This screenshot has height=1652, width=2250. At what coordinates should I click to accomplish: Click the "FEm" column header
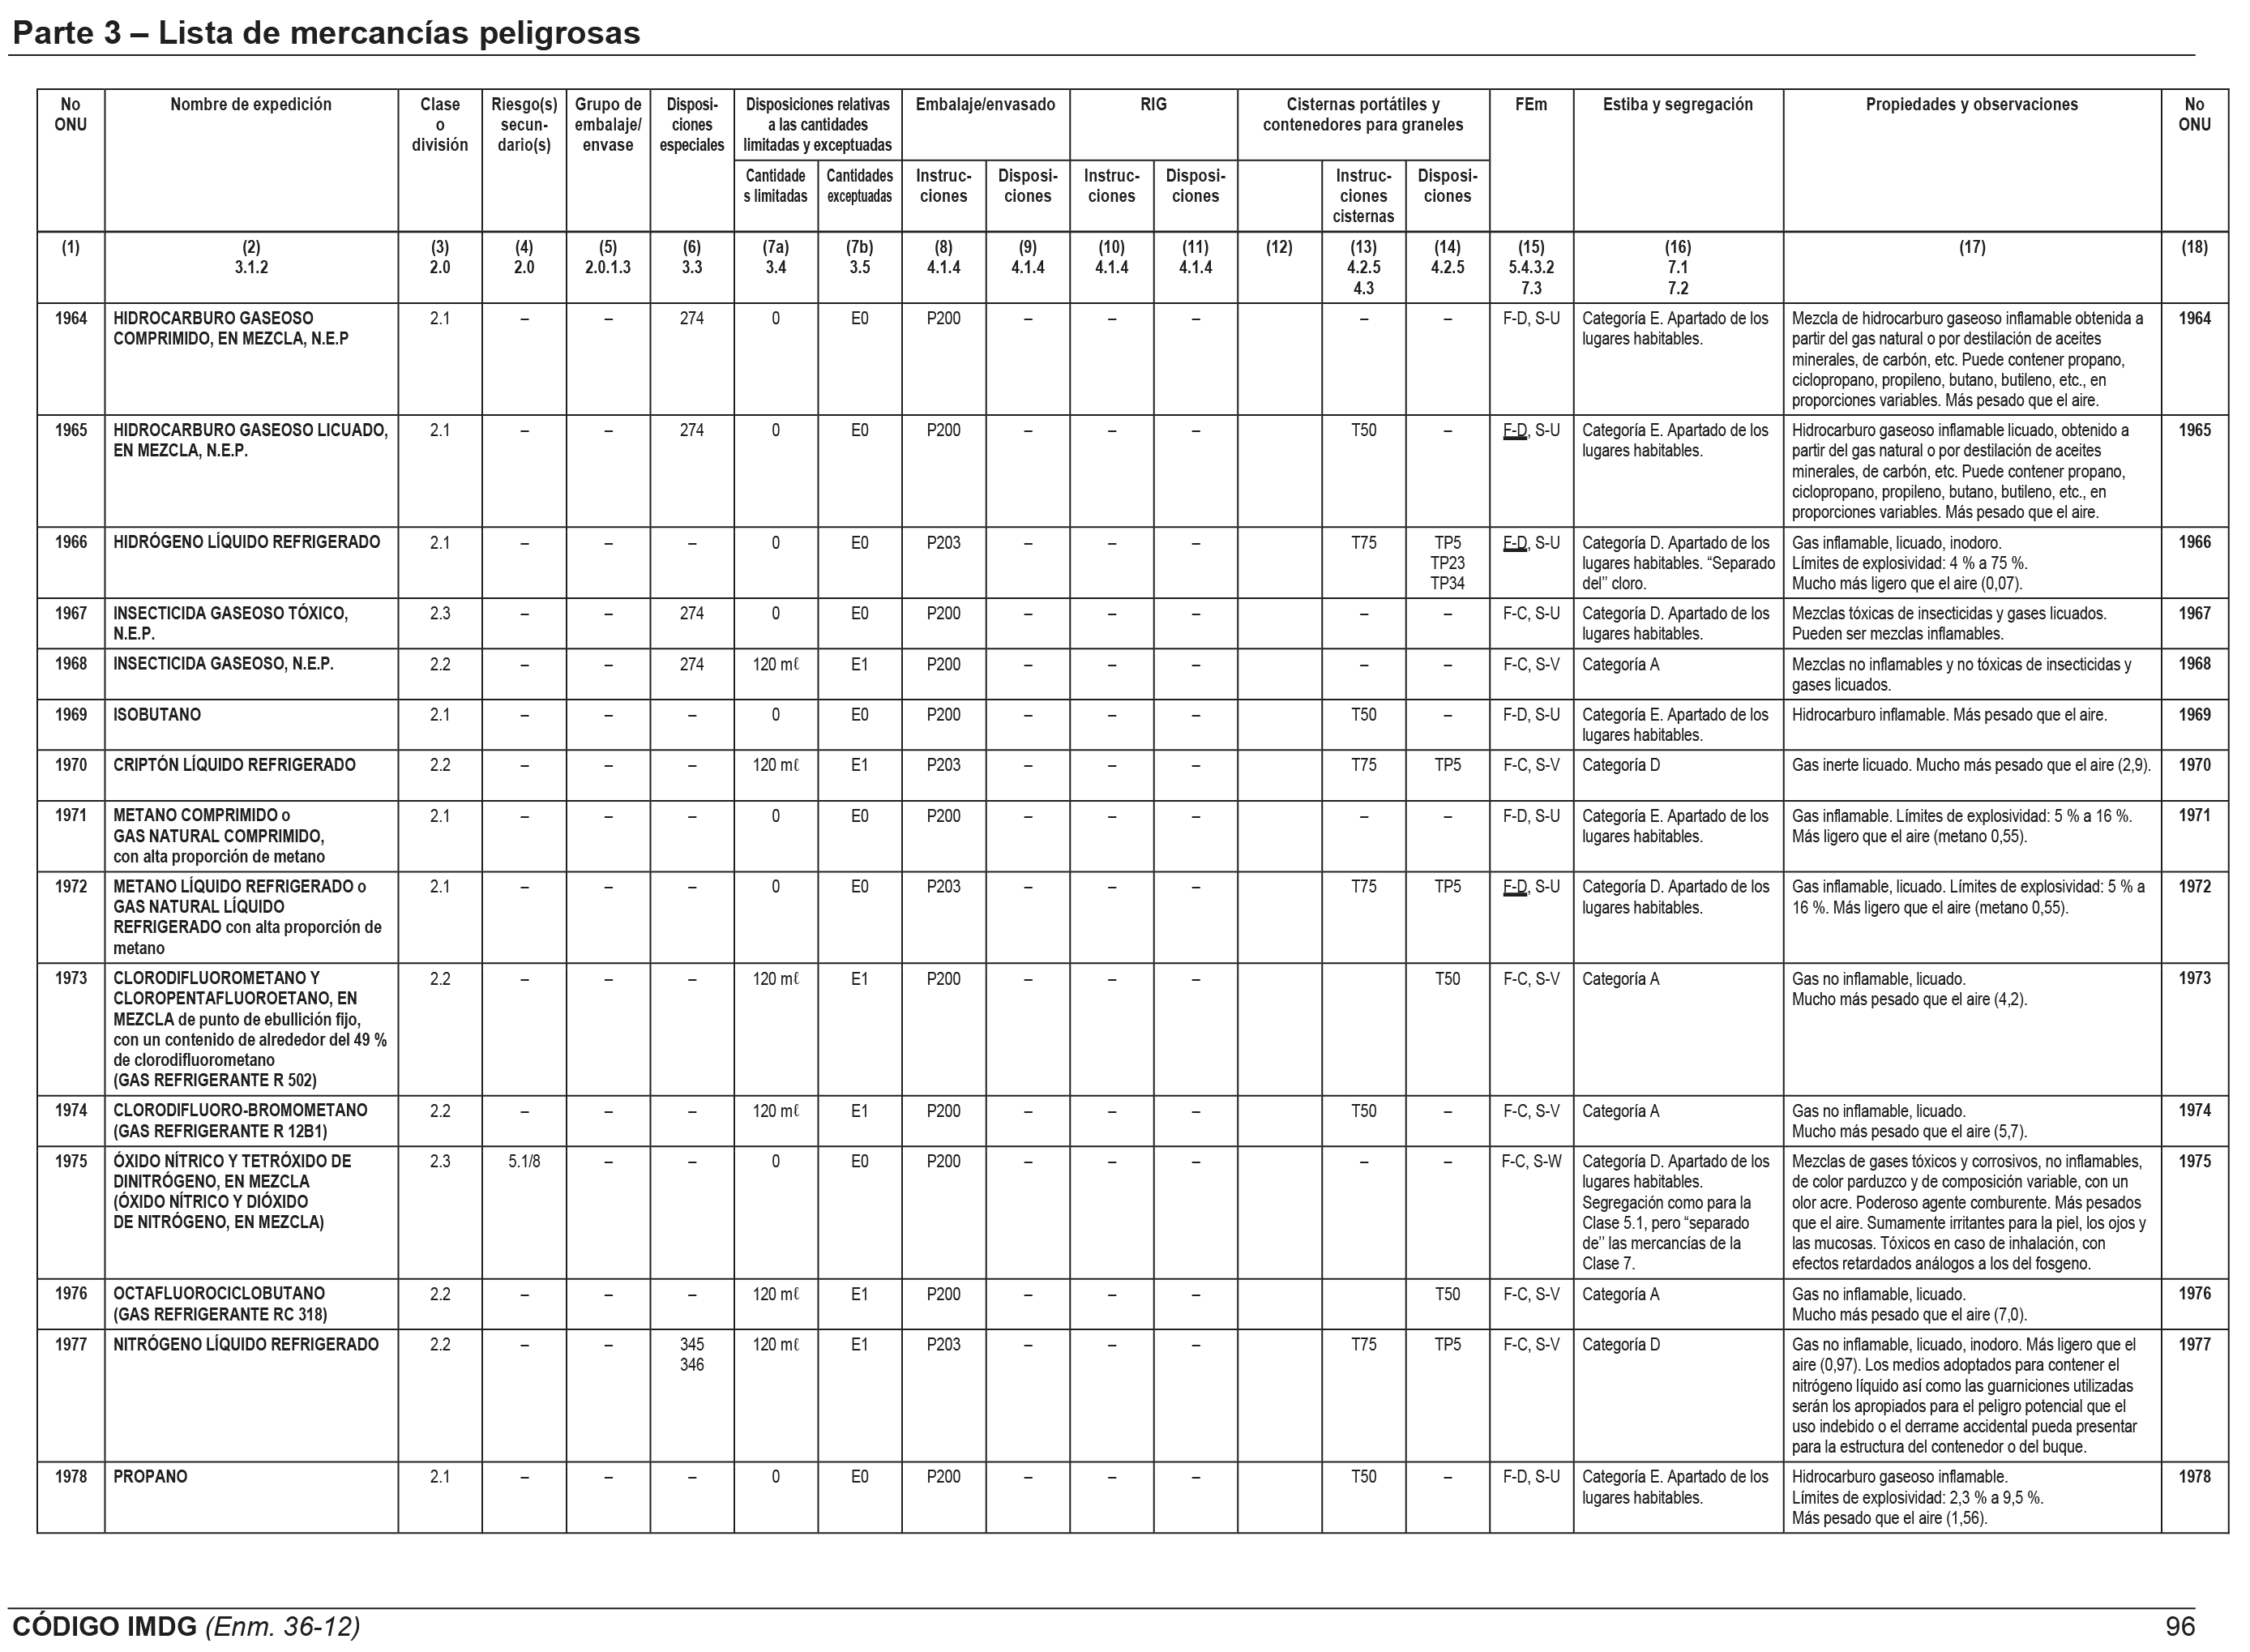click(x=1531, y=104)
